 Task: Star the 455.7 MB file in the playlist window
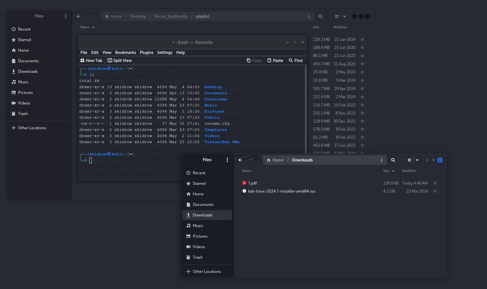[362, 64]
